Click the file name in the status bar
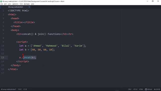161x91 pixels. tap(8, 89)
